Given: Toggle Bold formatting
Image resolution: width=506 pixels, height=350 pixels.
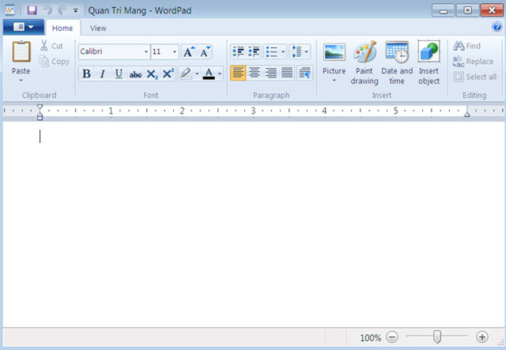Looking at the screenshot, I should coord(86,74).
